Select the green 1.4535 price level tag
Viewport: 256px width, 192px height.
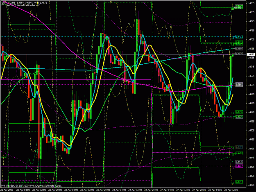(x=239, y=117)
